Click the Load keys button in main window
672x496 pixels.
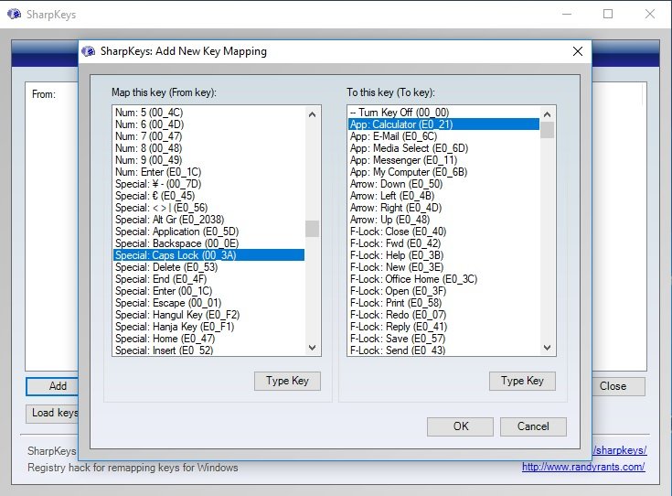point(52,414)
